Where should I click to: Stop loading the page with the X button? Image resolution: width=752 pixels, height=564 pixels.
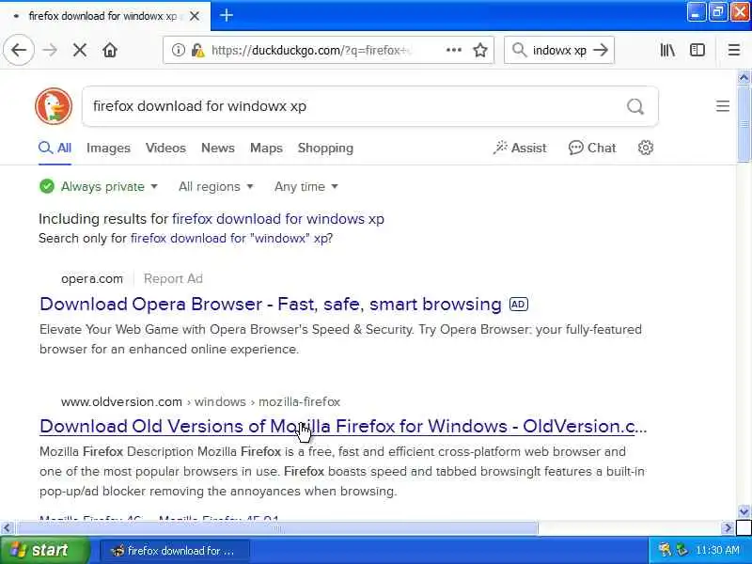80,50
